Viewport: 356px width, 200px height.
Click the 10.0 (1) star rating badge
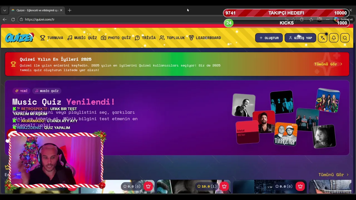pyautogui.click(x=206, y=186)
